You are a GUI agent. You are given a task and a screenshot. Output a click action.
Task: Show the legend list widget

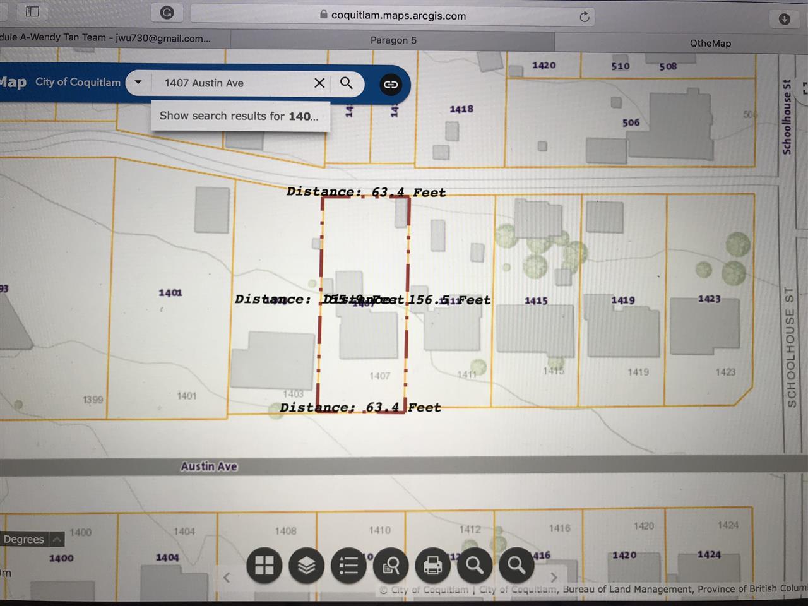(x=348, y=565)
